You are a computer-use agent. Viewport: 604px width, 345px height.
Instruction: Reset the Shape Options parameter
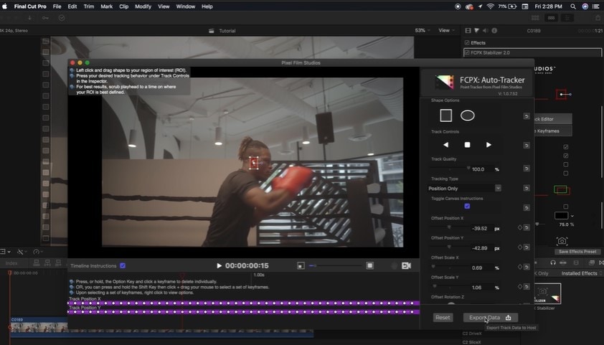coord(527,116)
